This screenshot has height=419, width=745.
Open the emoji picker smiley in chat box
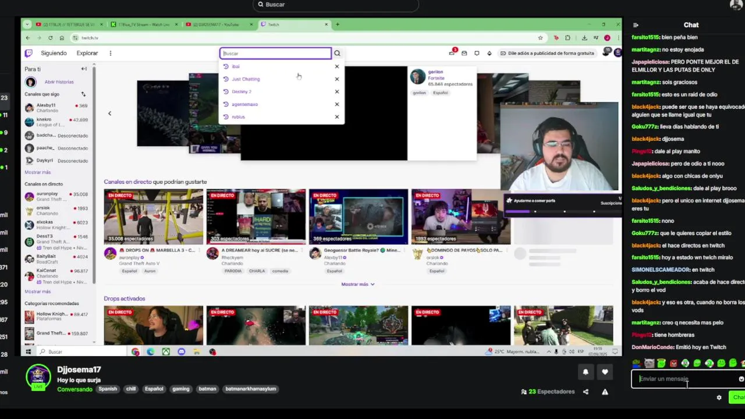pyautogui.click(x=741, y=379)
